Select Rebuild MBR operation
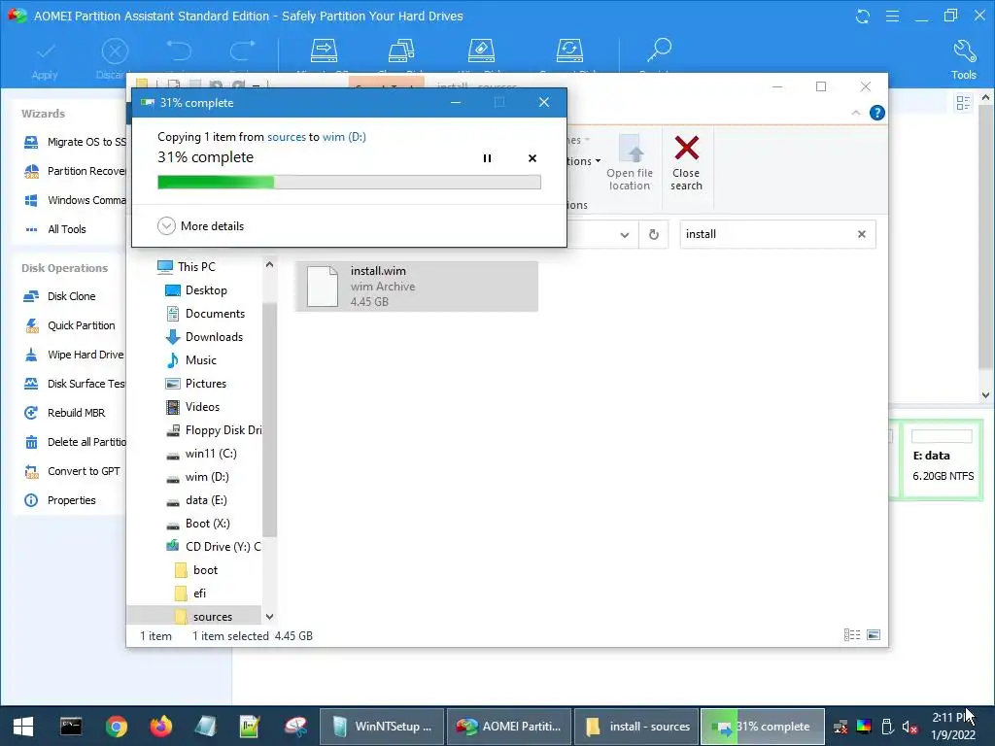This screenshot has height=746, width=995. tap(64, 413)
